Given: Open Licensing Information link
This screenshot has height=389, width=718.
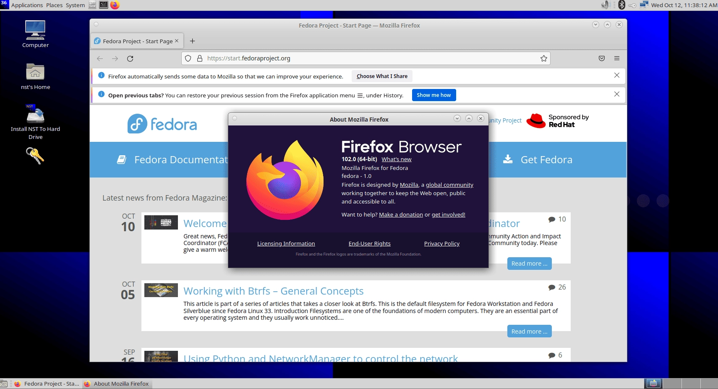Looking at the screenshot, I should tap(286, 243).
